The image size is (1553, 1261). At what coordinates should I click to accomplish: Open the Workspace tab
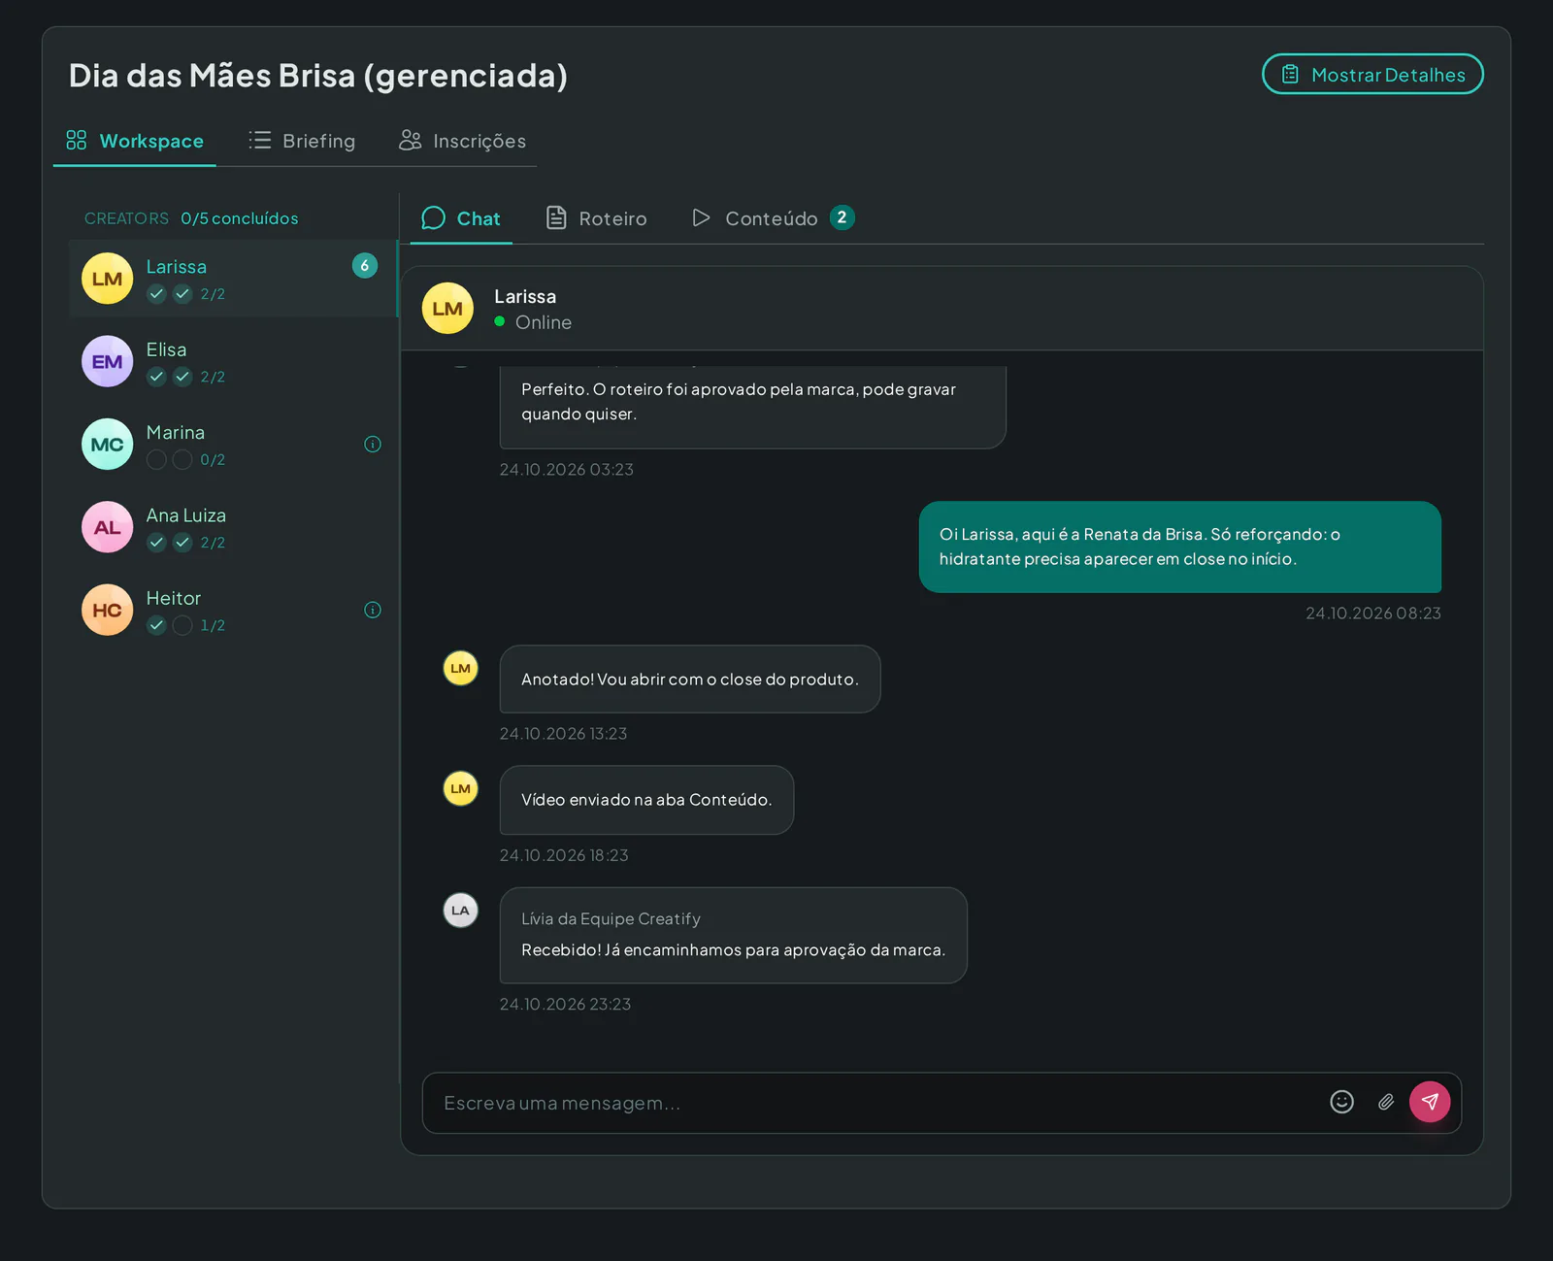pyautogui.click(x=135, y=141)
